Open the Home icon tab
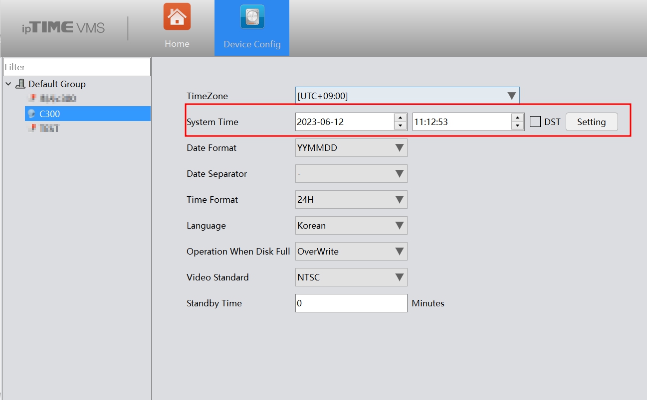The width and height of the screenshot is (647, 400). [177, 17]
